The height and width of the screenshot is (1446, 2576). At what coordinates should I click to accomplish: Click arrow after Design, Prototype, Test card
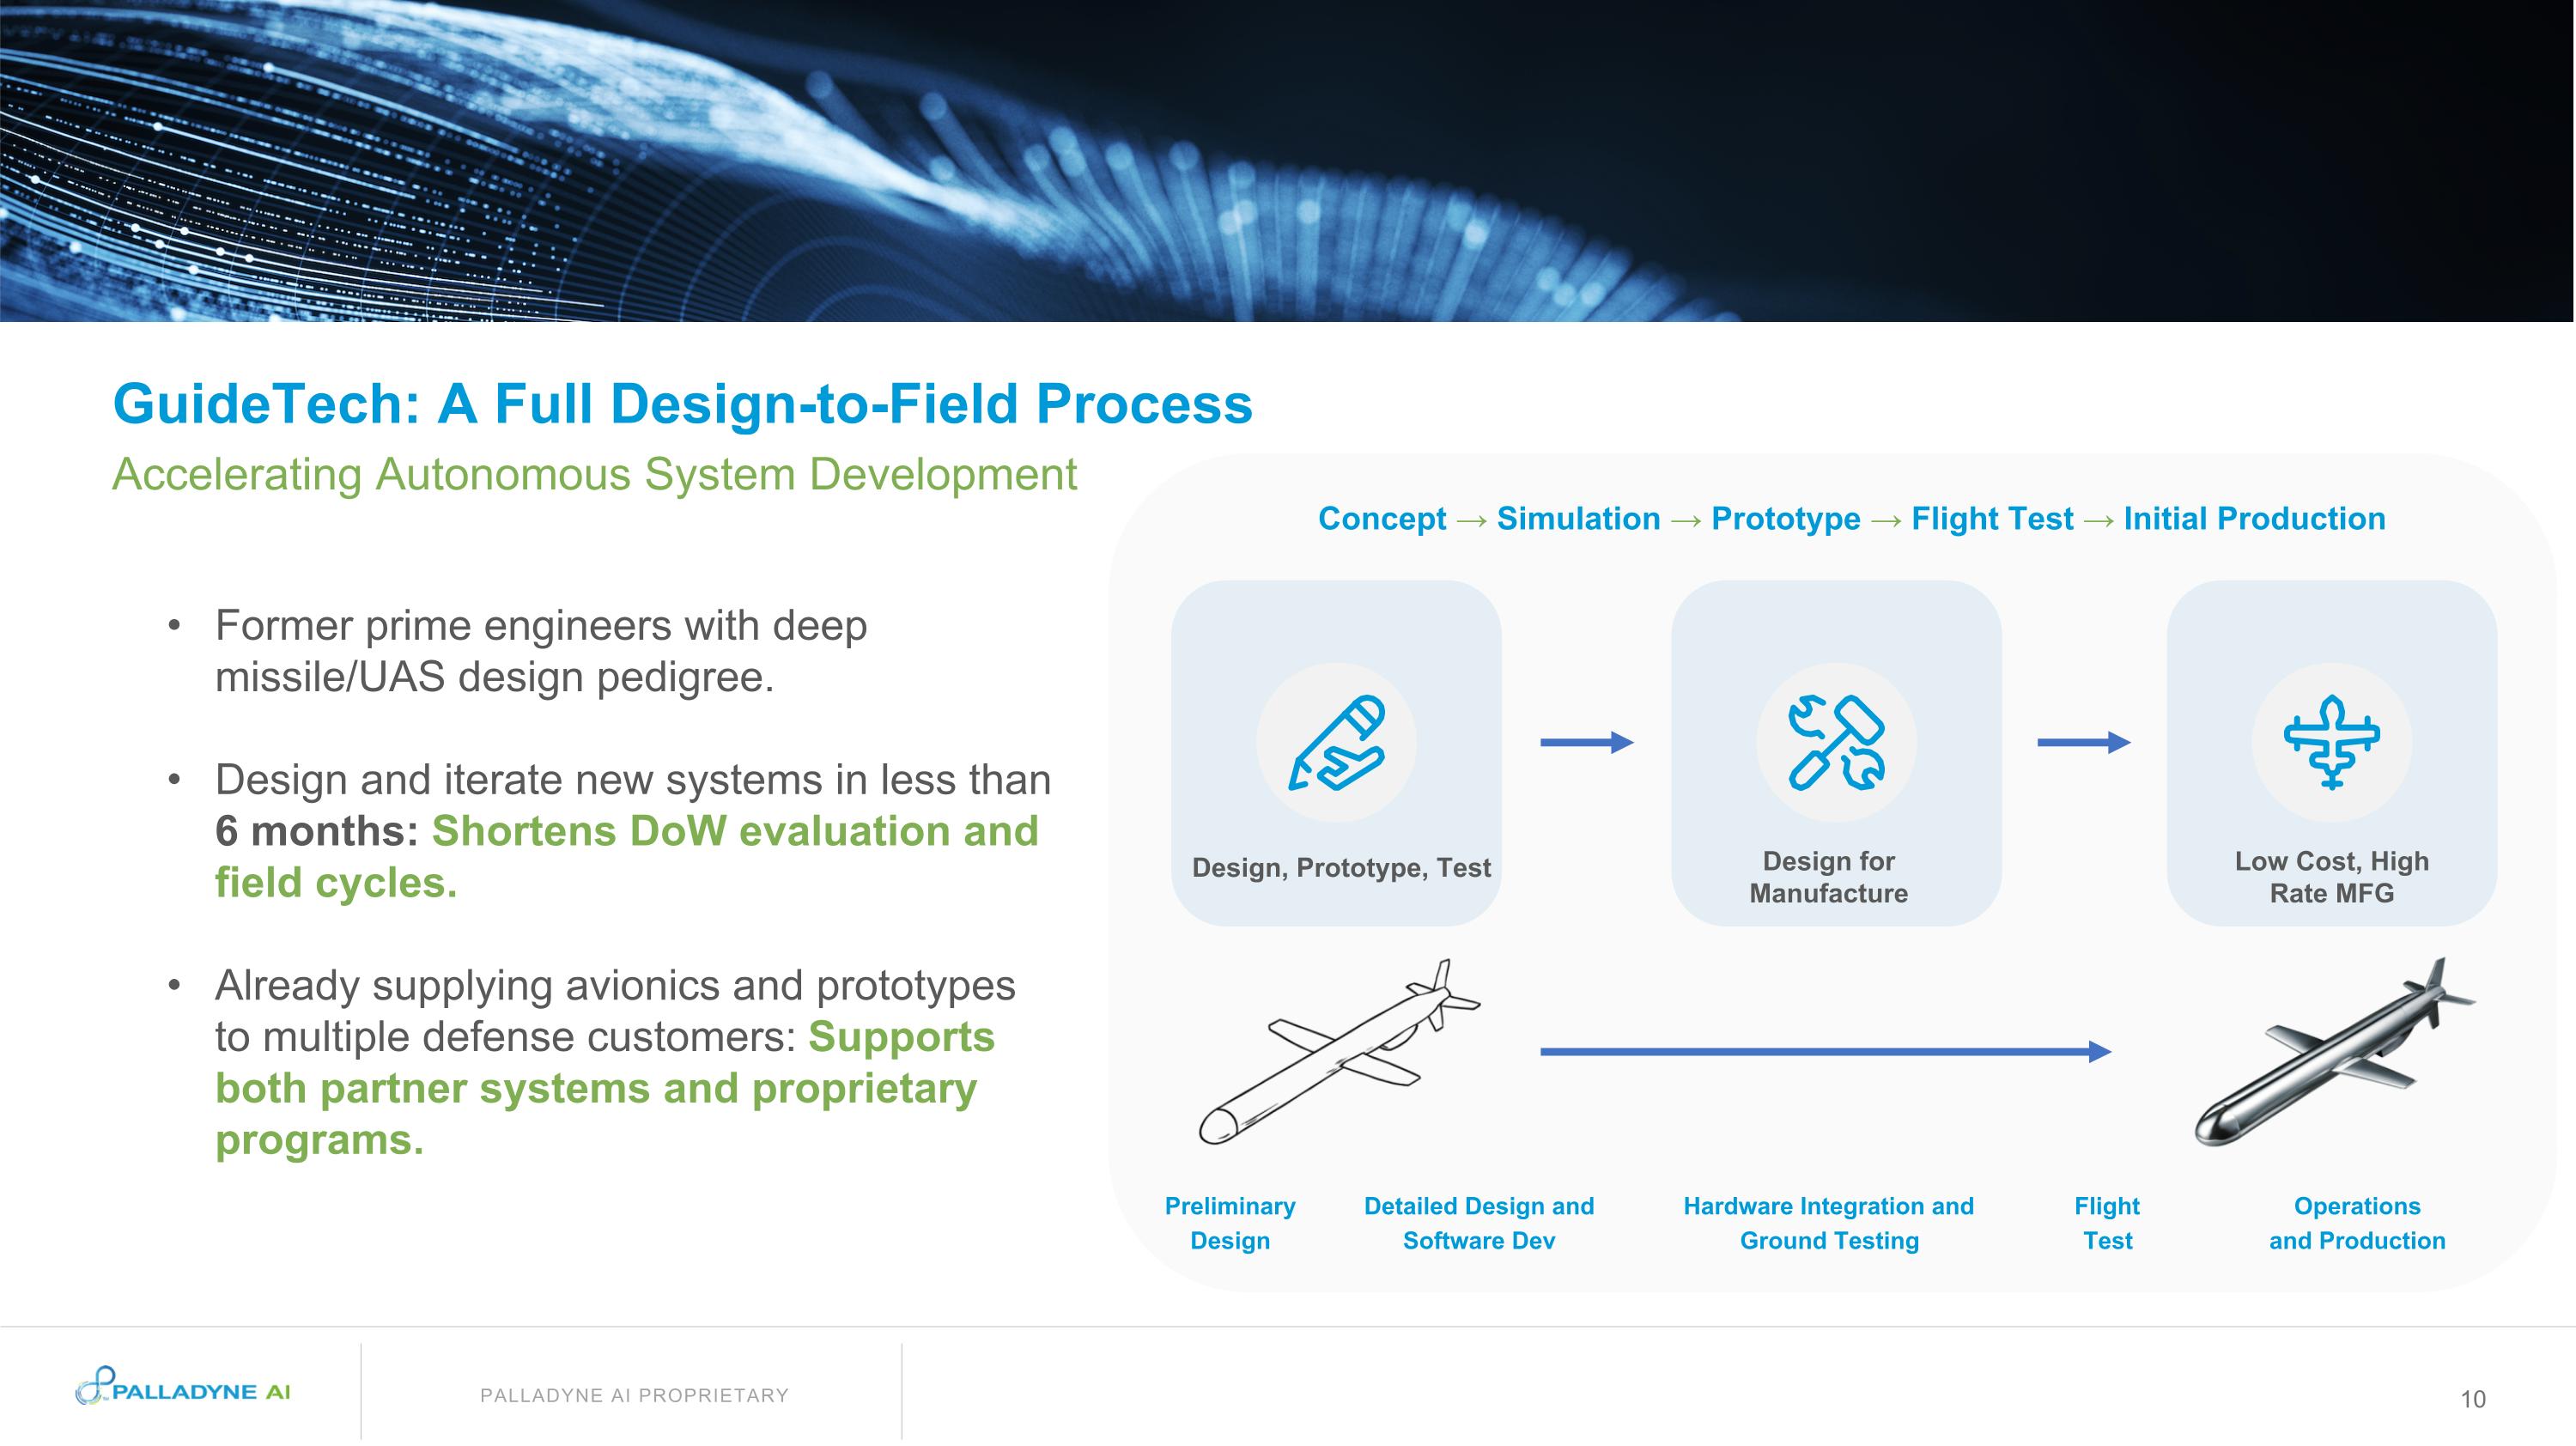click(x=1586, y=742)
